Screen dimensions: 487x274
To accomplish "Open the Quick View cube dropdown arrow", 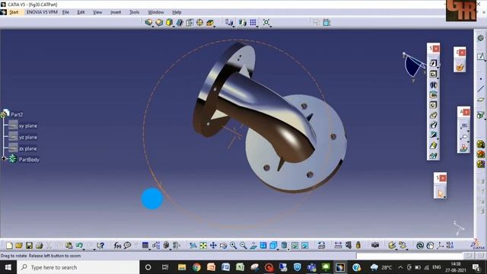I will click(278, 249).
